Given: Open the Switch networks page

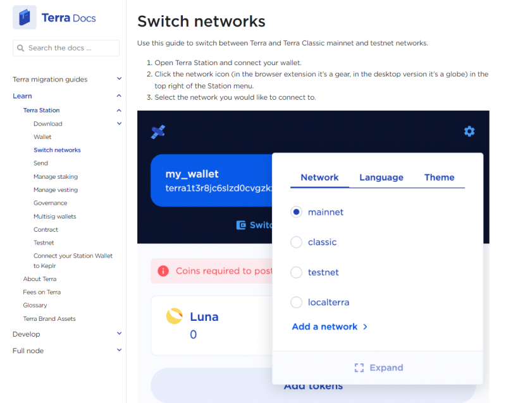Looking at the screenshot, I should tap(57, 150).
